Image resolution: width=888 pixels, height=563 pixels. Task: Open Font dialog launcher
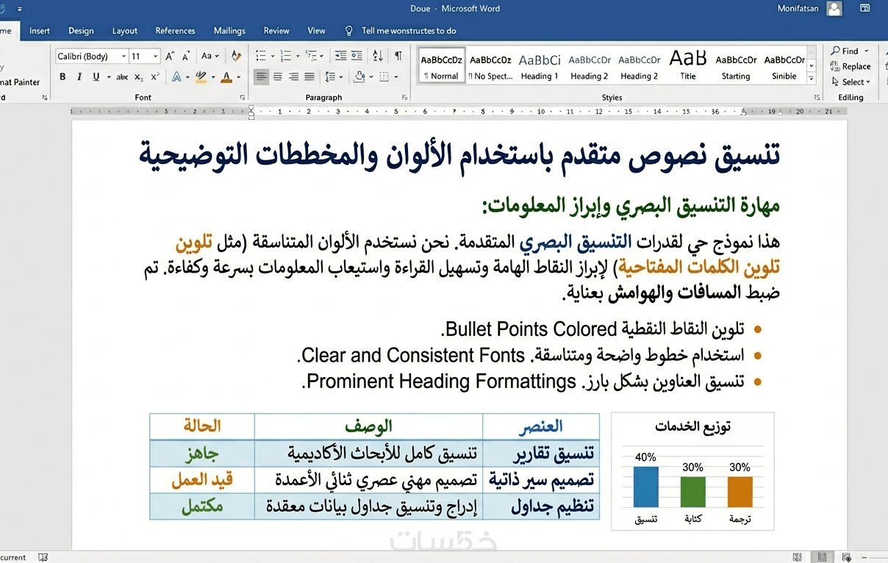(x=243, y=97)
